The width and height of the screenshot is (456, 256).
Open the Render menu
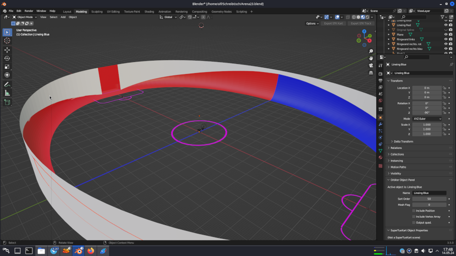(29, 10)
